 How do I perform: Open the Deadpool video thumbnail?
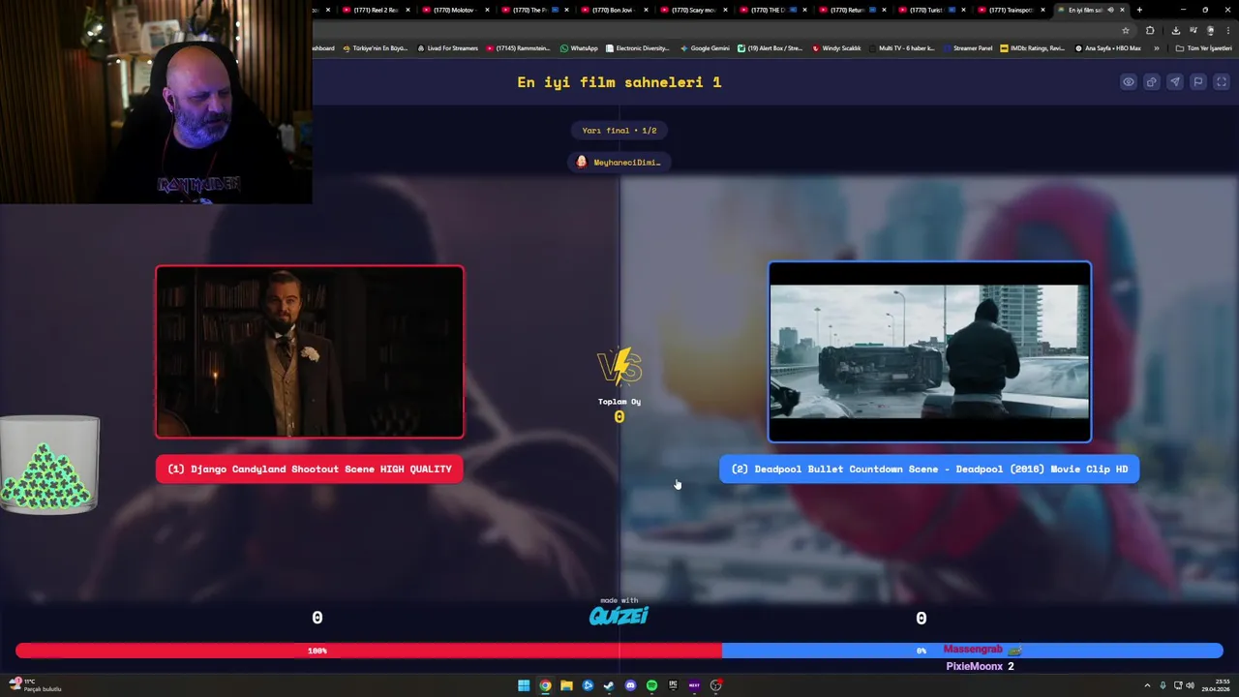click(929, 352)
